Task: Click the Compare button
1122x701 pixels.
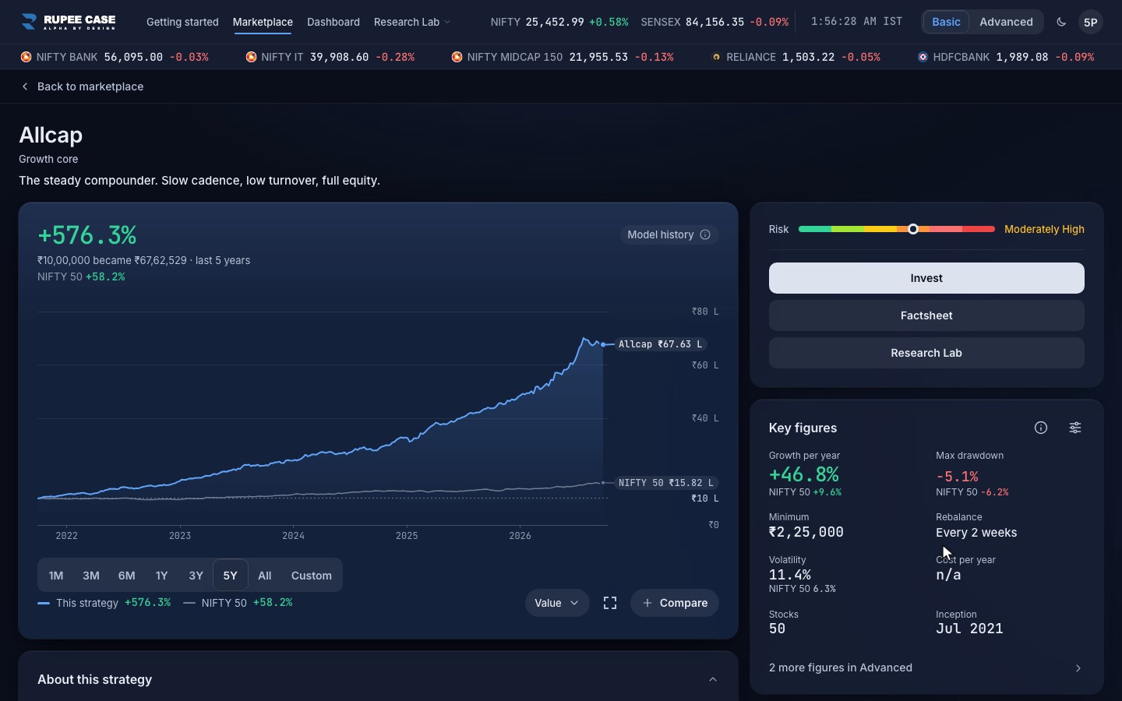Action: pyautogui.click(x=675, y=603)
